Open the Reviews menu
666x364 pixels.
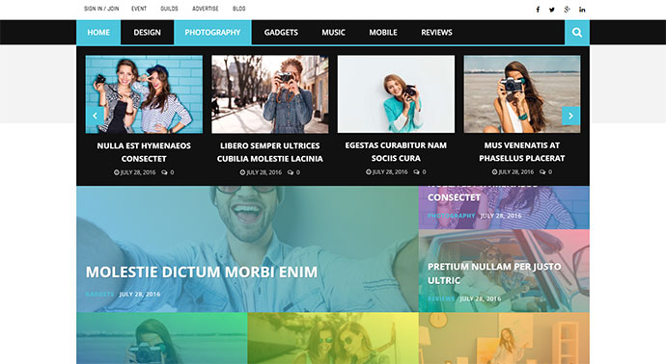tap(436, 32)
